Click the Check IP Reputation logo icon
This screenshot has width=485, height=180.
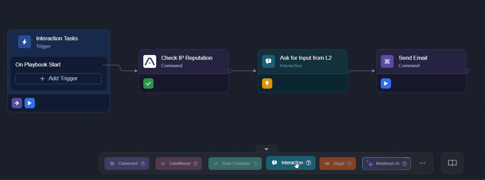coord(150,61)
